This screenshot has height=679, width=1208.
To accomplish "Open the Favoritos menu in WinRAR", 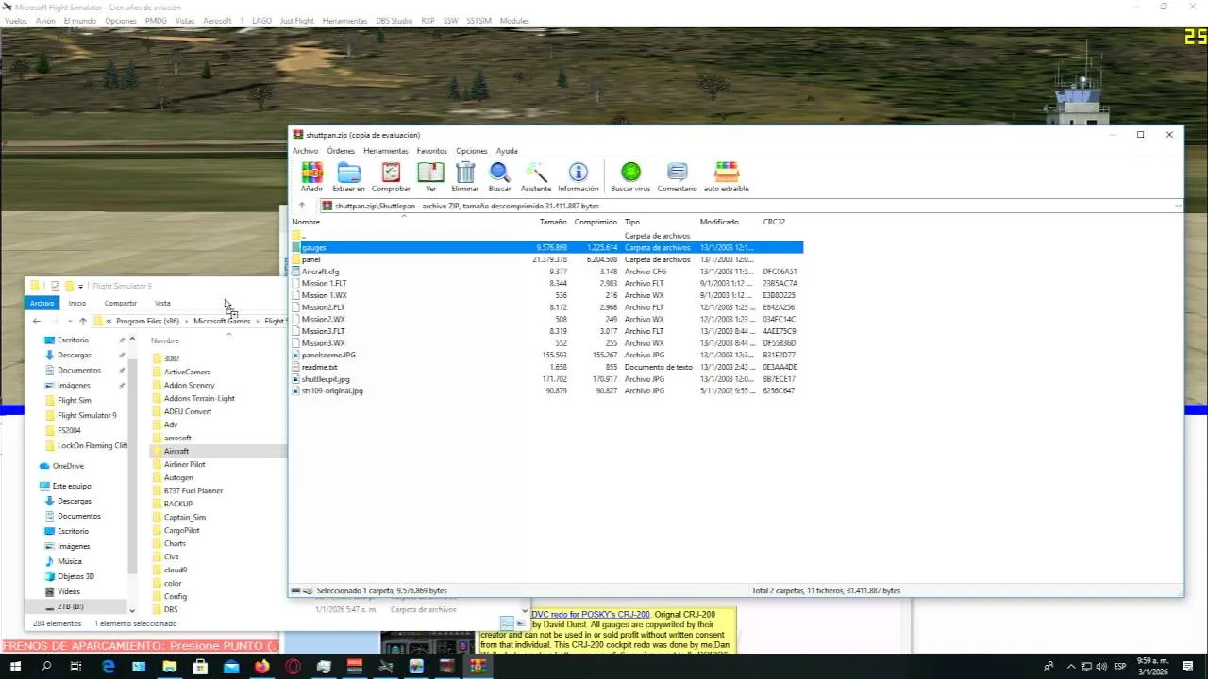I will click(431, 151).
